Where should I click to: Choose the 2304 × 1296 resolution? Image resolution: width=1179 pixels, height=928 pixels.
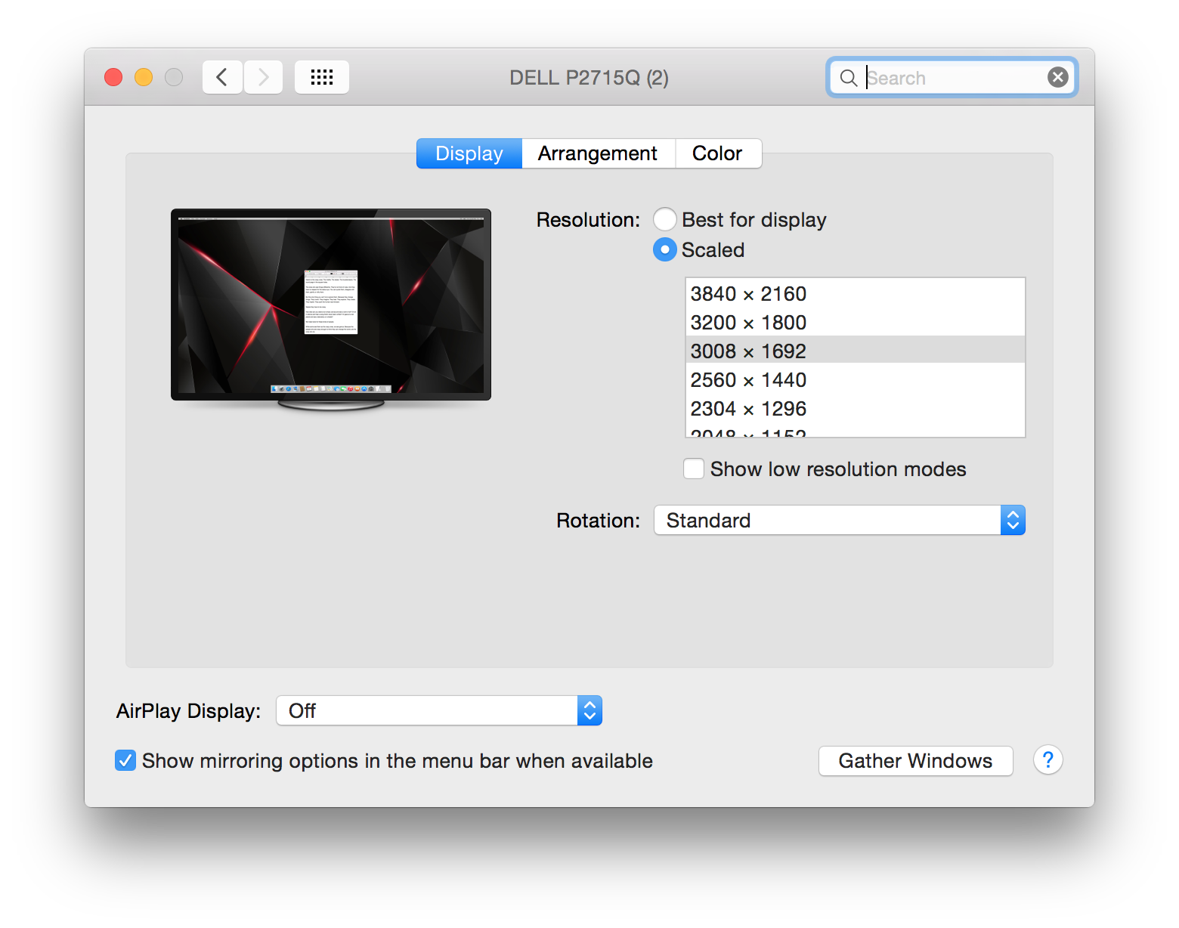click(x=855, y=408)
